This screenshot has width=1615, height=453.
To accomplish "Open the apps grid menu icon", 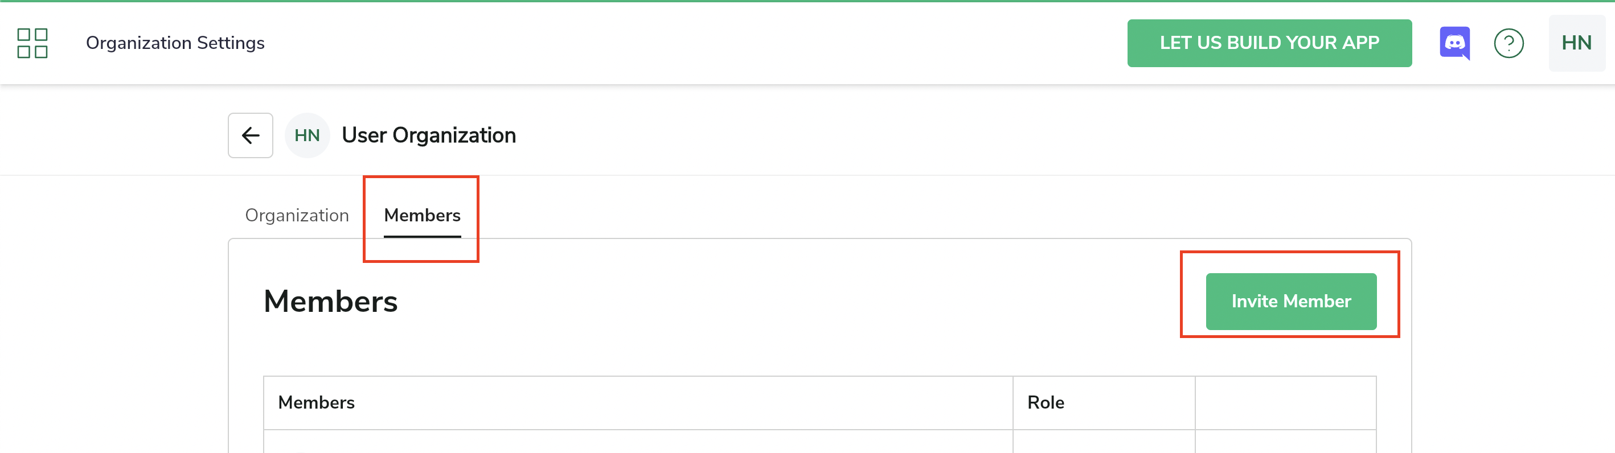I will point(32,43).
